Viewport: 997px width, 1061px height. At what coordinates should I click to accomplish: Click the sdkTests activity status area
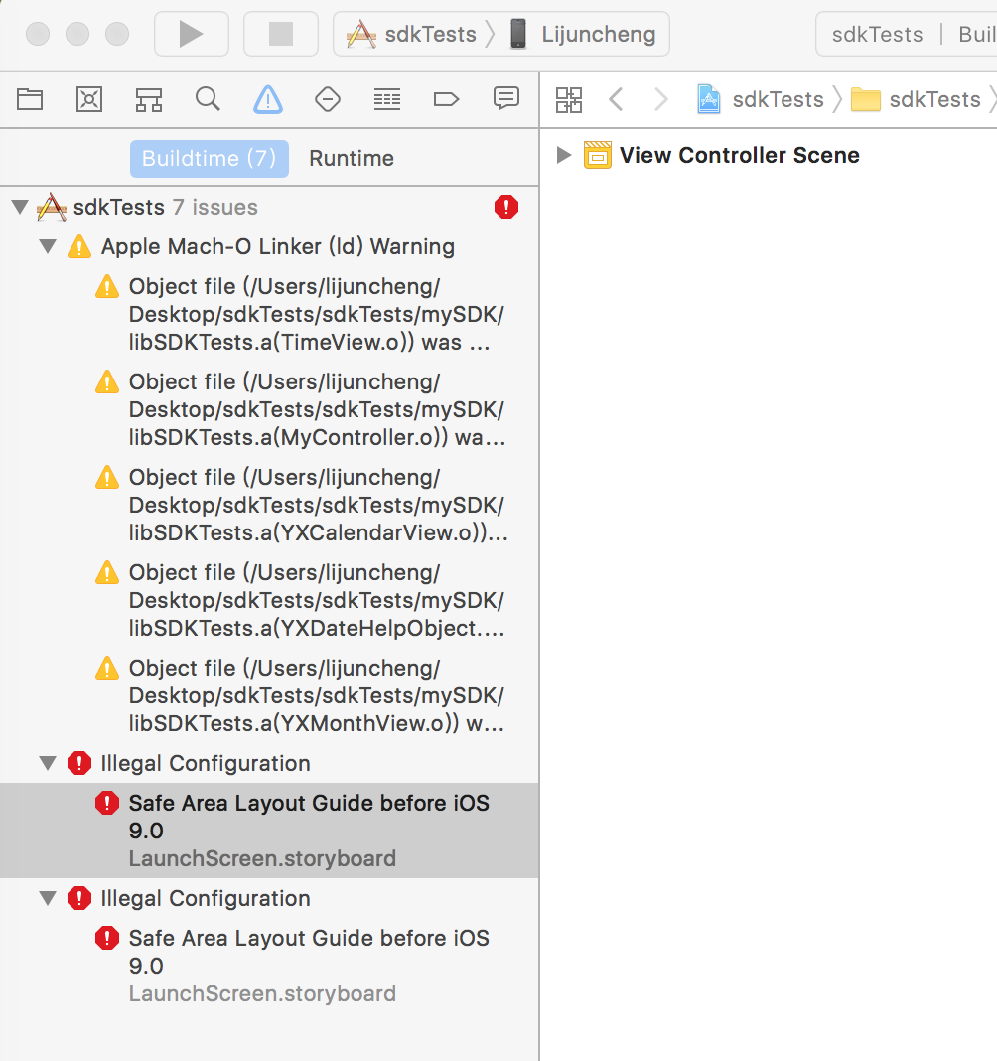click(x=907, y=34)
